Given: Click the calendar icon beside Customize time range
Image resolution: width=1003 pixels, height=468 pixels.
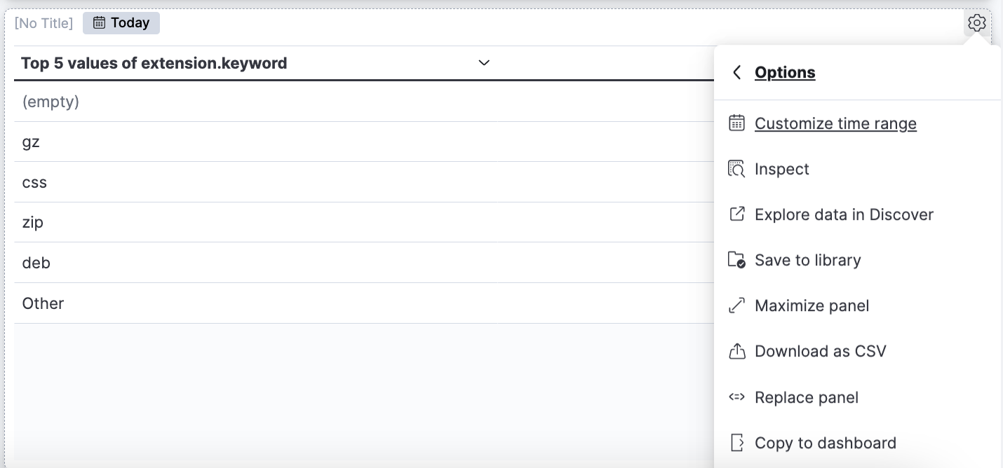Looking at the screenshot, I should click(736, 123).
